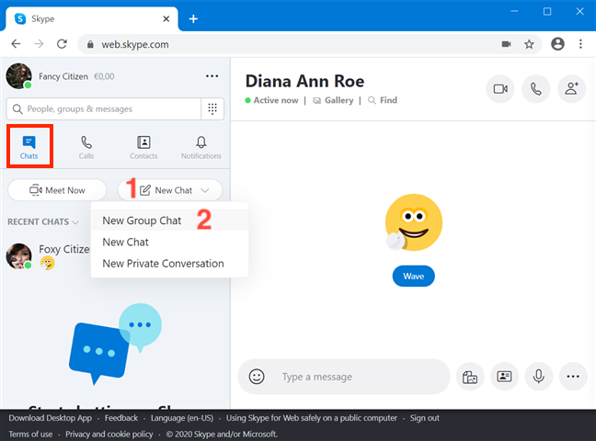Click the €0,00 Skype credit balance
596x441 pixels.
point(104,76)
